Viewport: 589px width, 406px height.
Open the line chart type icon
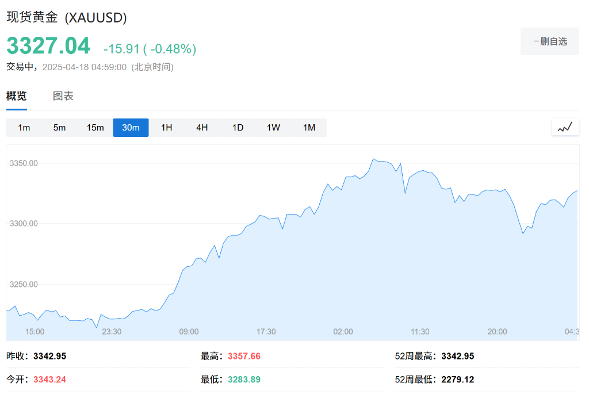tap(565, 127)
